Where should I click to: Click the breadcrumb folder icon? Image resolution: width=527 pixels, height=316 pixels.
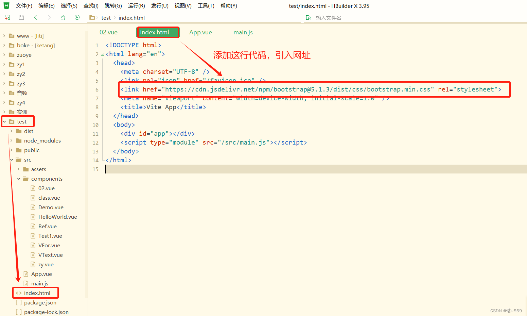(92, 18)
